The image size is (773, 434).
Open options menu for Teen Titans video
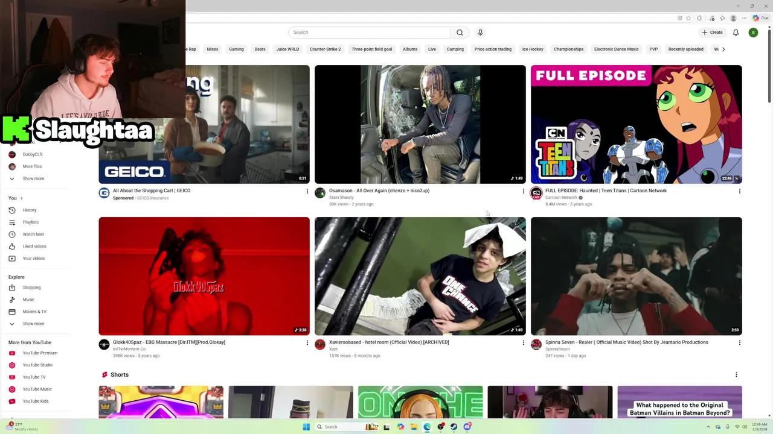pyautogui.click(x=739, y=191)
